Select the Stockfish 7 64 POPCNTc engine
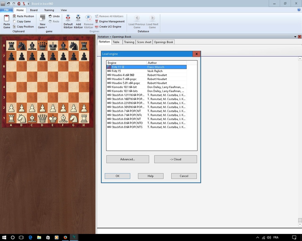The height and width of the screenshot is (241, 302). tap(147, 115)
